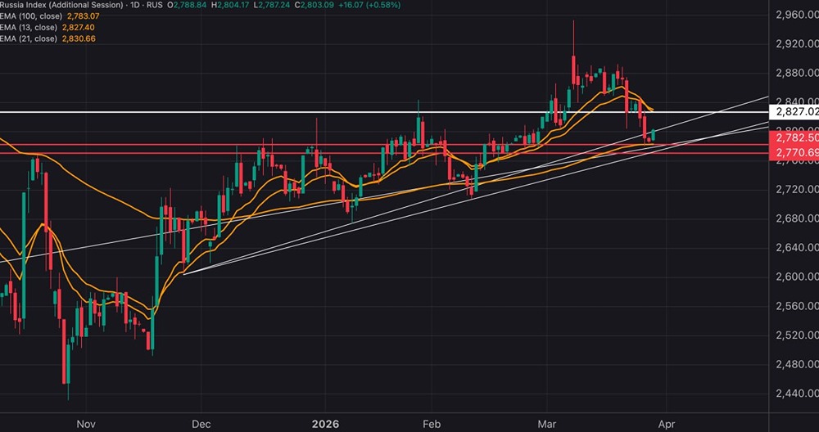Click the 2,960.00 price axis label

click(x=797, y=15)
